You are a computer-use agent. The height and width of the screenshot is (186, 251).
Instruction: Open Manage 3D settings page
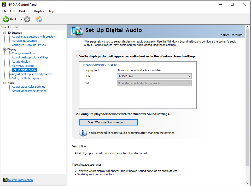tap(24, 41)
